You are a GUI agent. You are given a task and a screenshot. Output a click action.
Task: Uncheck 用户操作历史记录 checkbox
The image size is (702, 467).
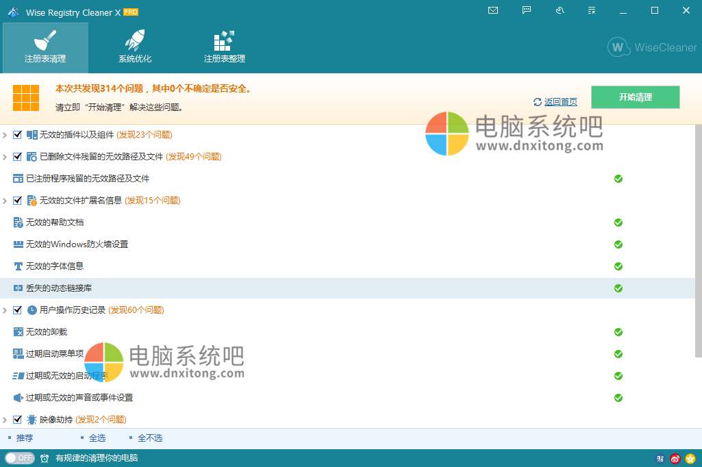[17, 310]
